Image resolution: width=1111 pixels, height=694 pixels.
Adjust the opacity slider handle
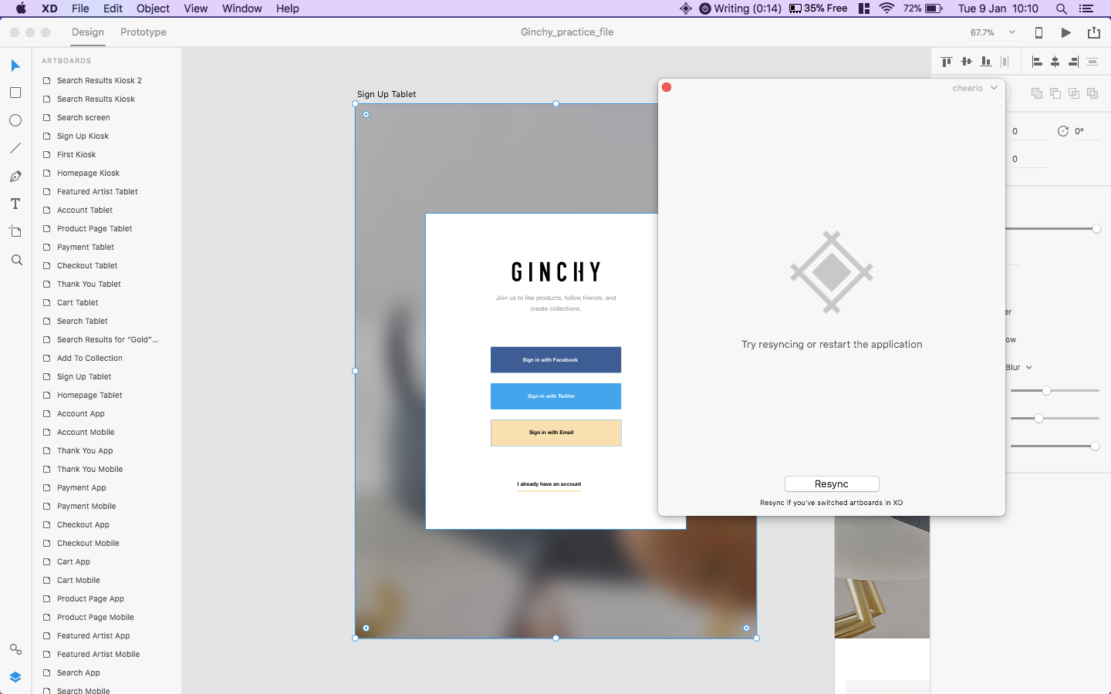[x=1096, y=229]
